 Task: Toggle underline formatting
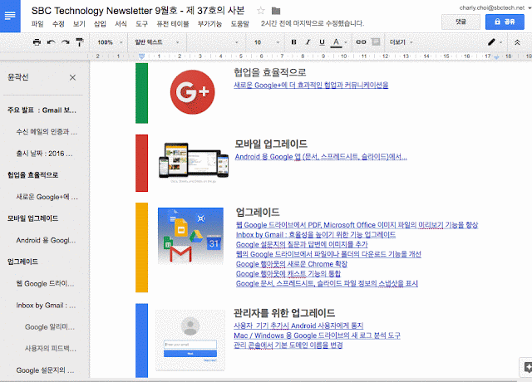coord(322,42)
